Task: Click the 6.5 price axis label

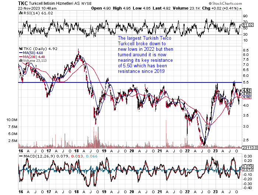Action: [246, 70]
